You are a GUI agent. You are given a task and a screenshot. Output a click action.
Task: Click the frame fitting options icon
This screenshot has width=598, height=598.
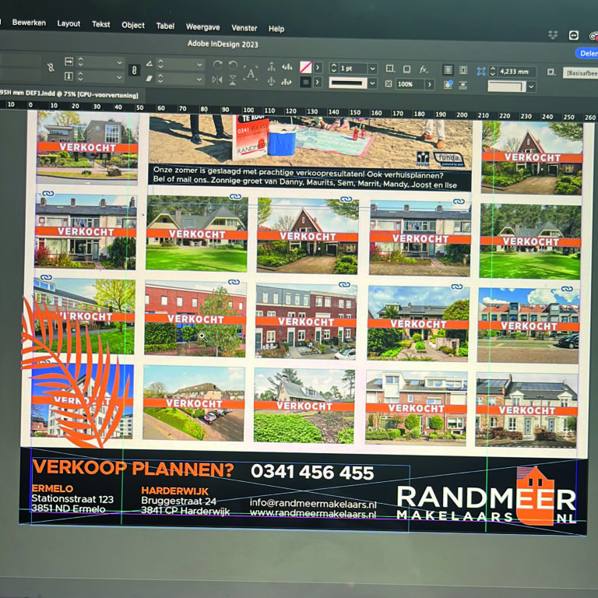click(x=551, y=72)
